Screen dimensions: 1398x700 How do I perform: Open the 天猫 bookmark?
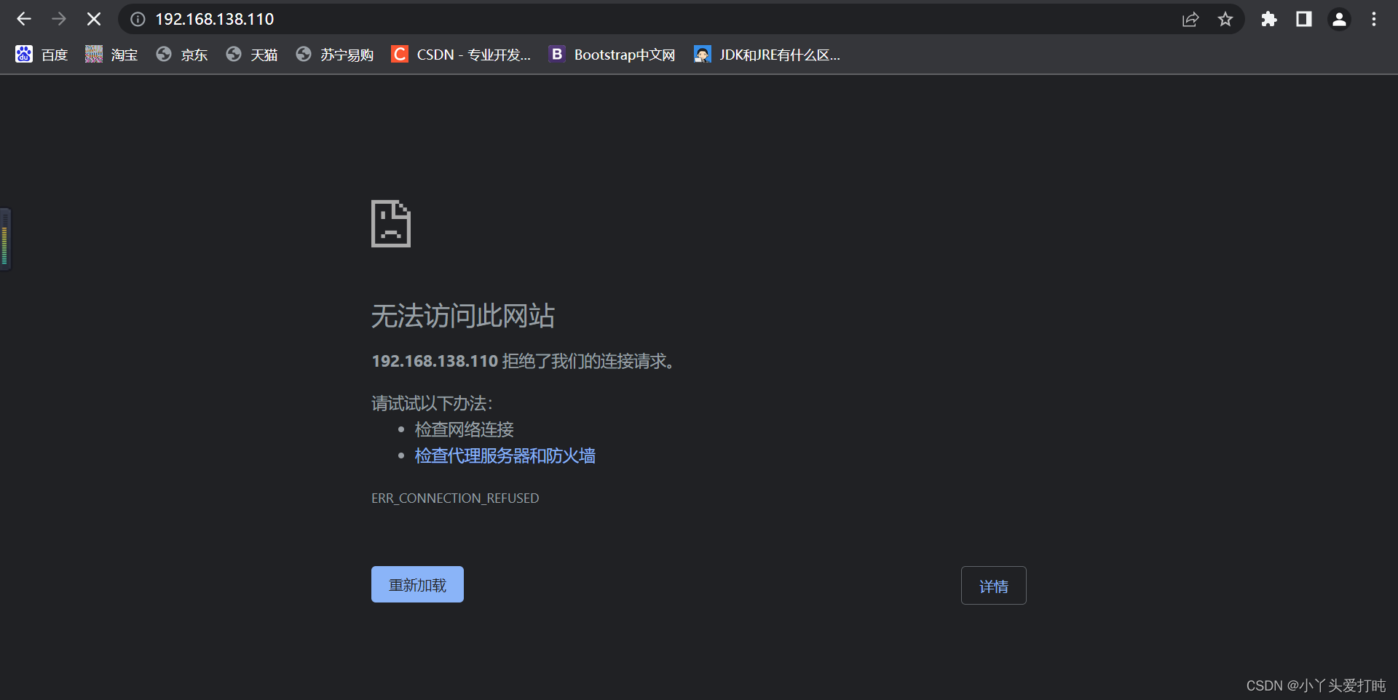252,55
